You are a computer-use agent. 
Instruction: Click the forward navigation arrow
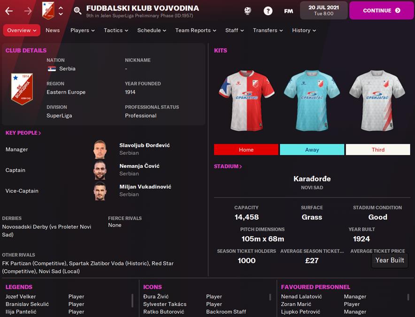pyautogui.click(x=28, y=11)
